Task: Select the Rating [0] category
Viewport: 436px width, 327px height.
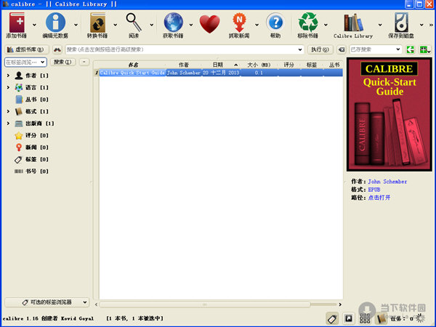Action: pos(31,135)
